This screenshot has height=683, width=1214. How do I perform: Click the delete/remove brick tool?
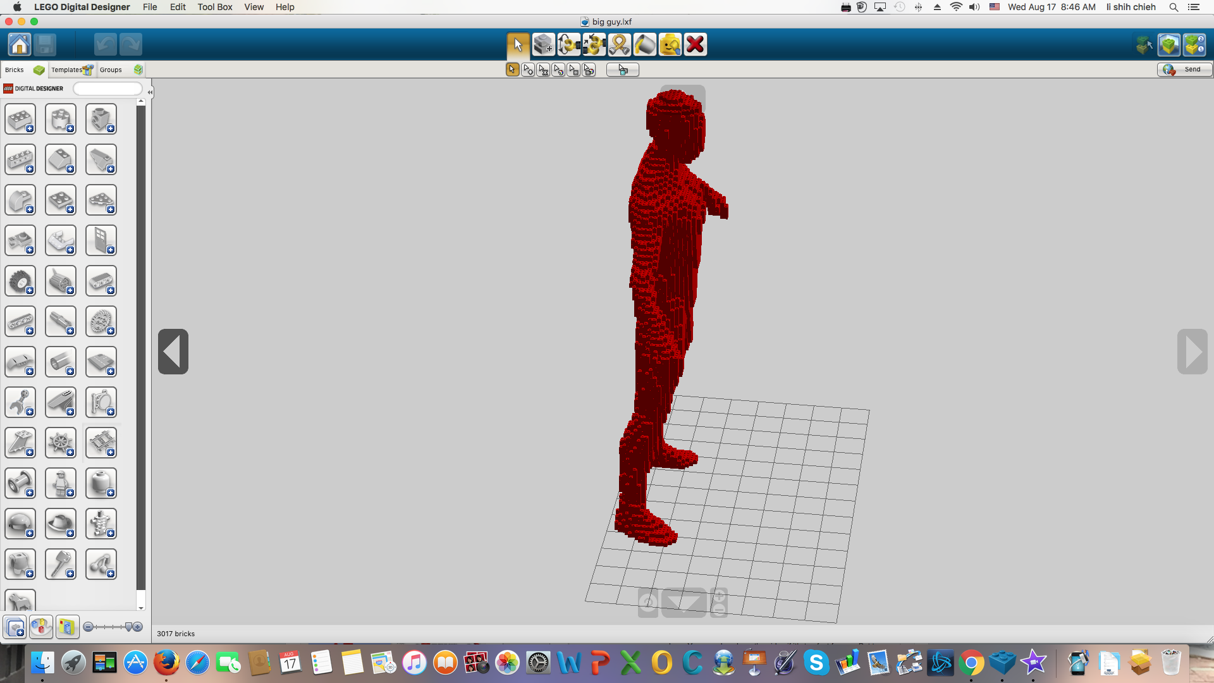(x=694, y=44)
